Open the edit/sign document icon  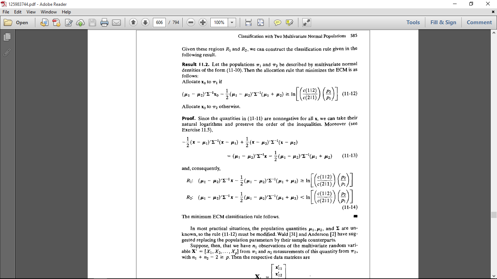[69, 23]
